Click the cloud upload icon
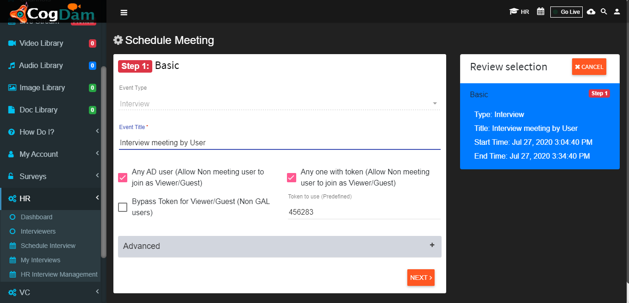Viewport: 629px width, 303px height. pyautogui.click(x=591, y=12)
